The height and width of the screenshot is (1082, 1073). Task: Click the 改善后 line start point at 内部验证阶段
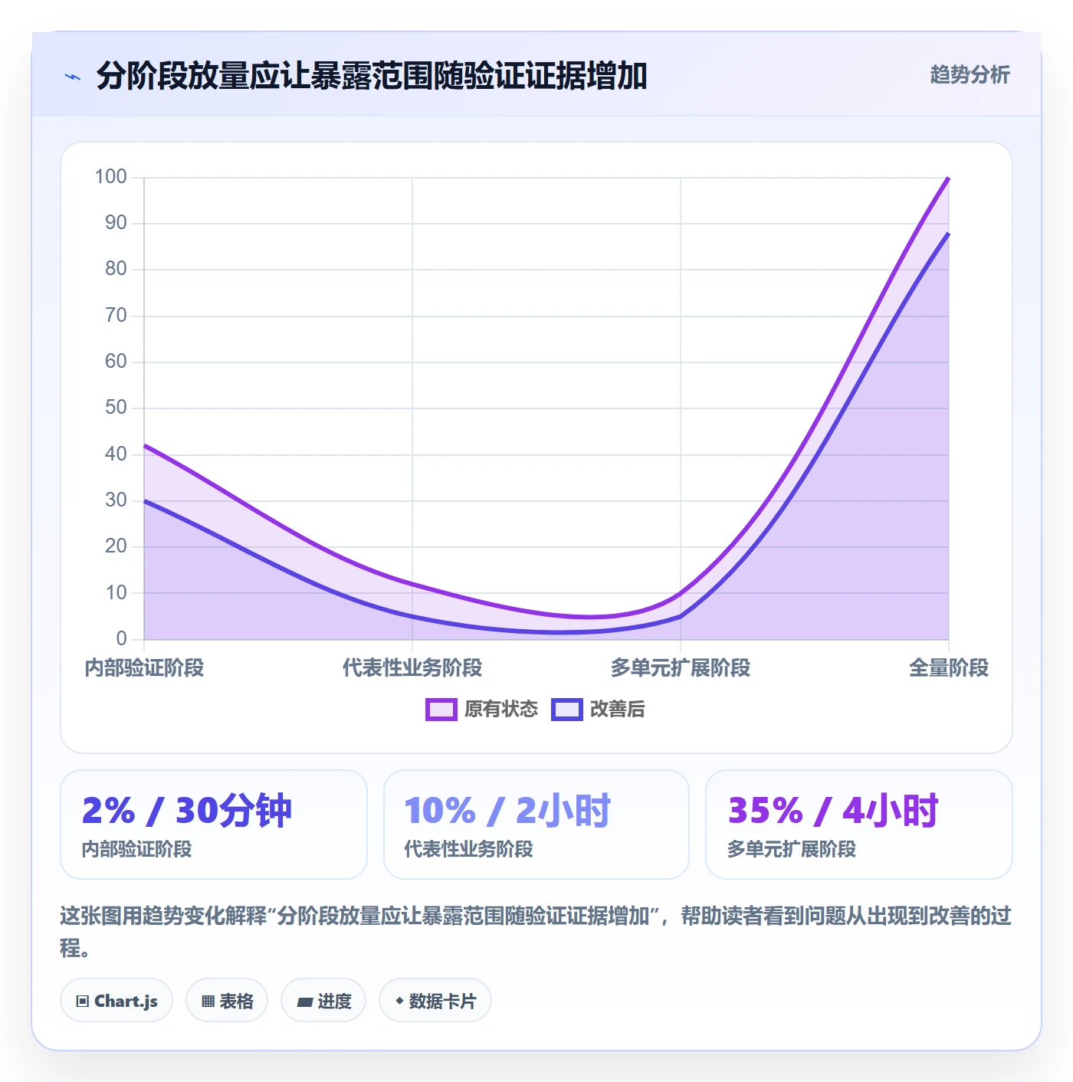point(144,500)
